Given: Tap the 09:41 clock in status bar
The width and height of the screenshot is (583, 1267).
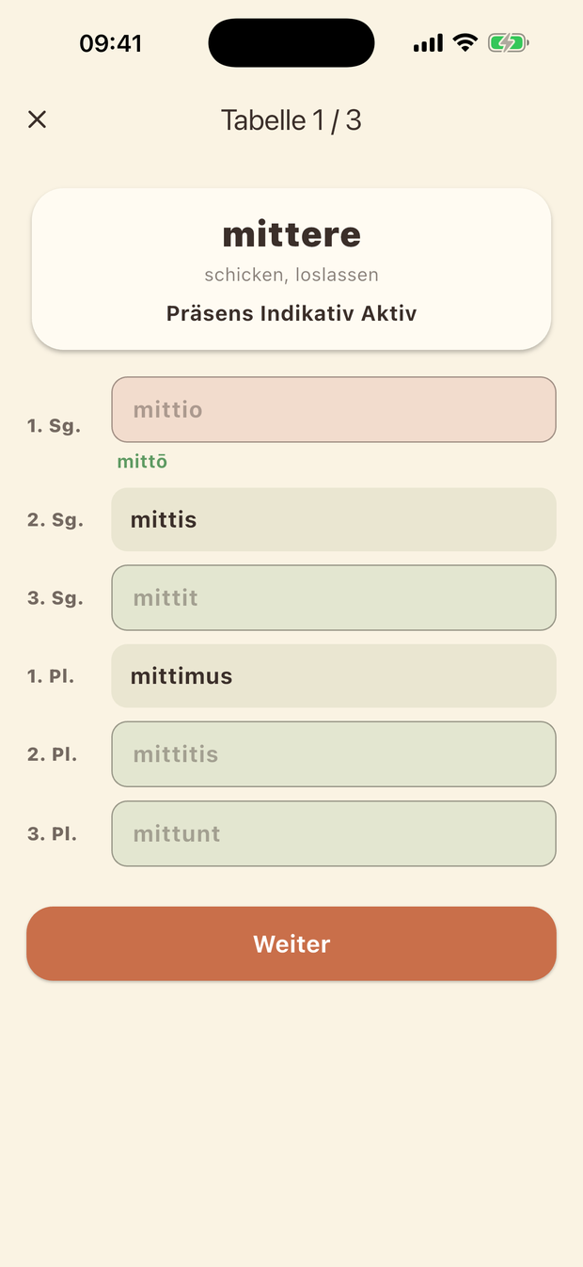Looking at the screenshot, I should [111, 43].
